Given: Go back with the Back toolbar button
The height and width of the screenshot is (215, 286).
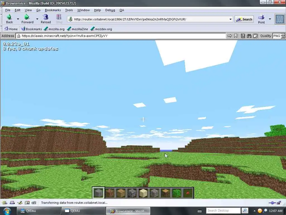Looking at the screenshot, I should (x=9, y=19).
